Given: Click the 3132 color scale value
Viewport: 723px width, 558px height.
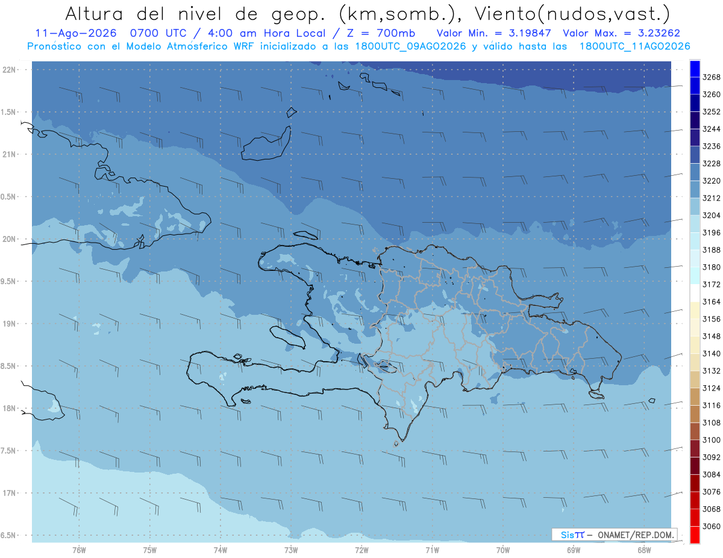Looking at the screenshot, I should tap(712, 371).
